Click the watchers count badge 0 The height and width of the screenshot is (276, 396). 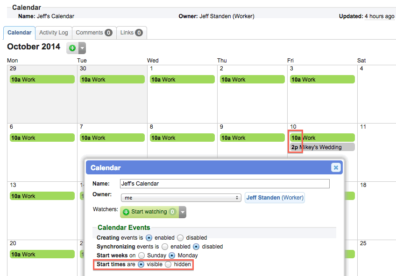(x=172, y=212)
